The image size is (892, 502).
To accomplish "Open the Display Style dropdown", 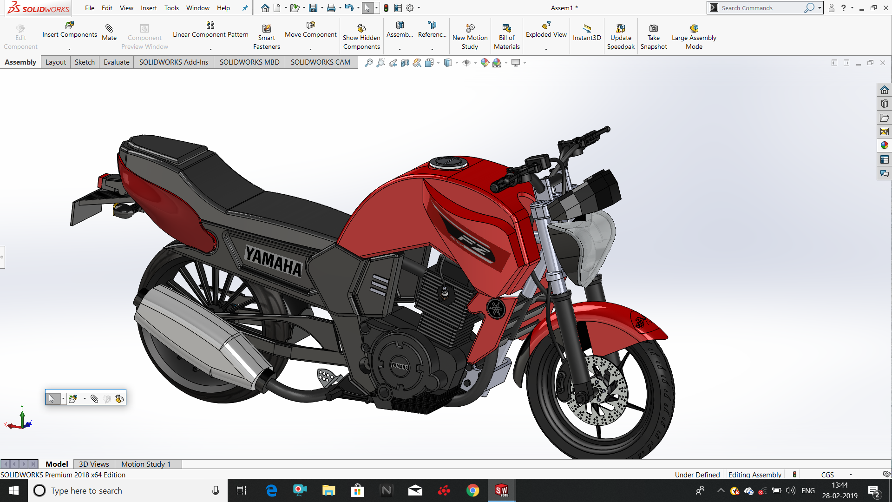I will (x=457, y=62).
